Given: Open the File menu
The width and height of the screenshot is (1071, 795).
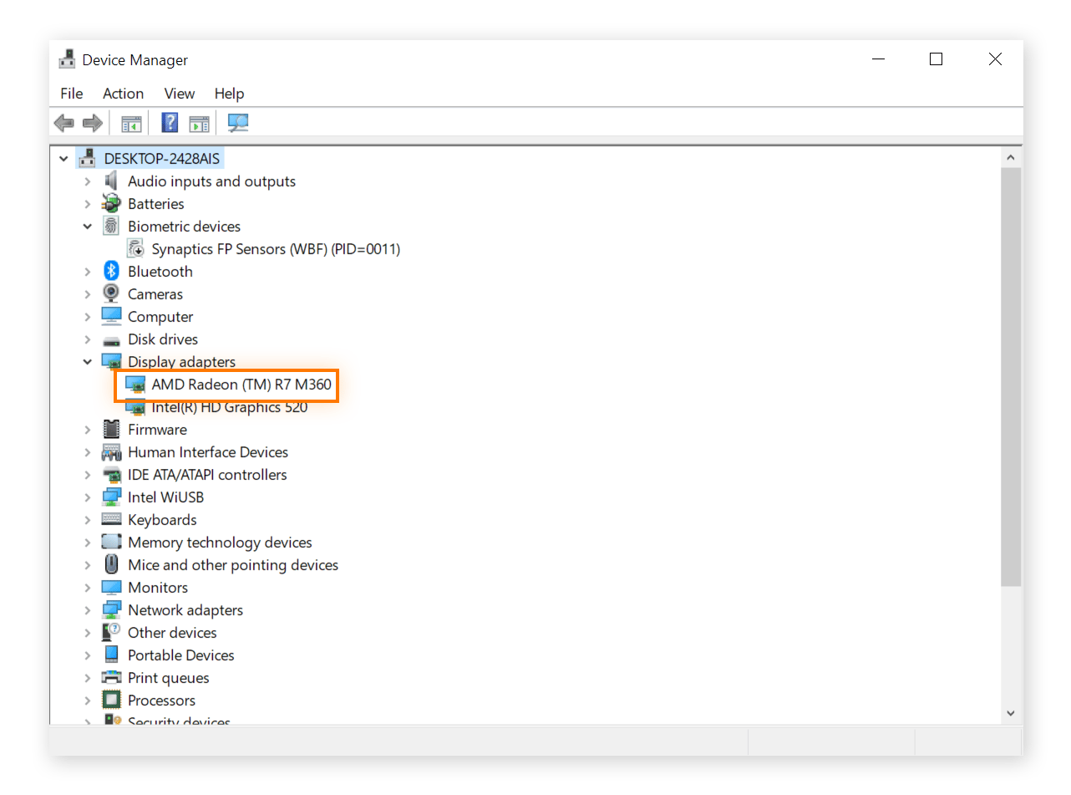Looking at the screenshot, I should [x=72, y=94].
